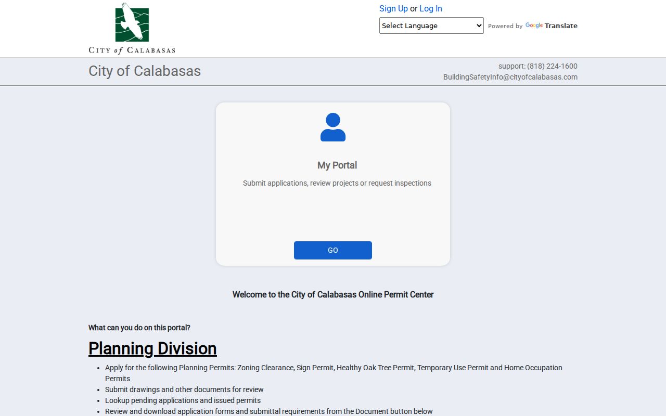Click the My Portal user icon
Image resolution: width=666 pixels, height=416 pixels.
pyautogui.click(x=333, y=127)
